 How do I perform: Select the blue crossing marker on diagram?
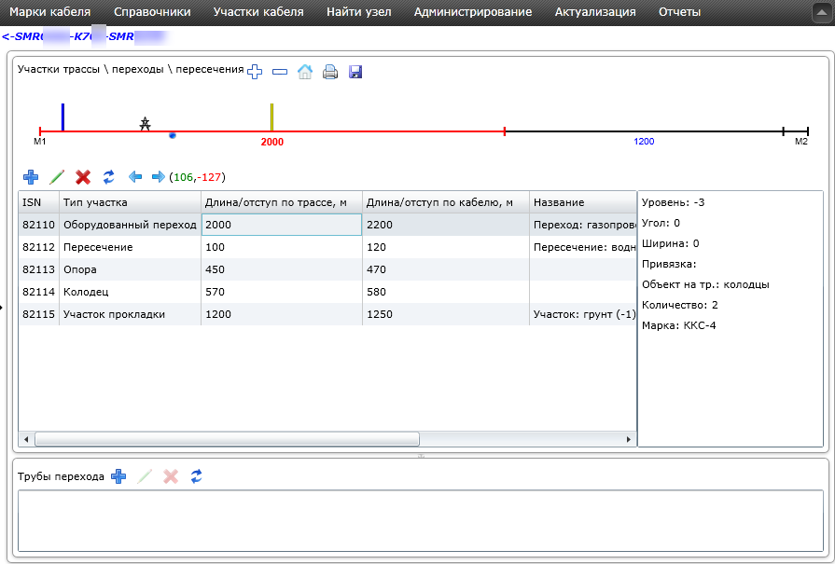coord(63,117)
